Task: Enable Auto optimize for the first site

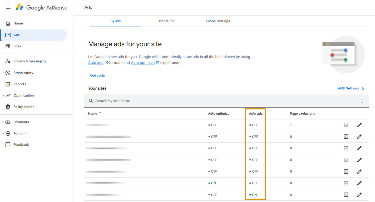Action: 212,125
